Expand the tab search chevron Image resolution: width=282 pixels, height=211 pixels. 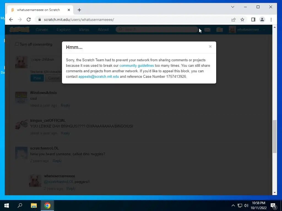[232, 7]
